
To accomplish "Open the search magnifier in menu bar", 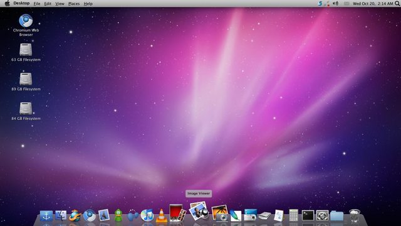I will pos(398,4).
